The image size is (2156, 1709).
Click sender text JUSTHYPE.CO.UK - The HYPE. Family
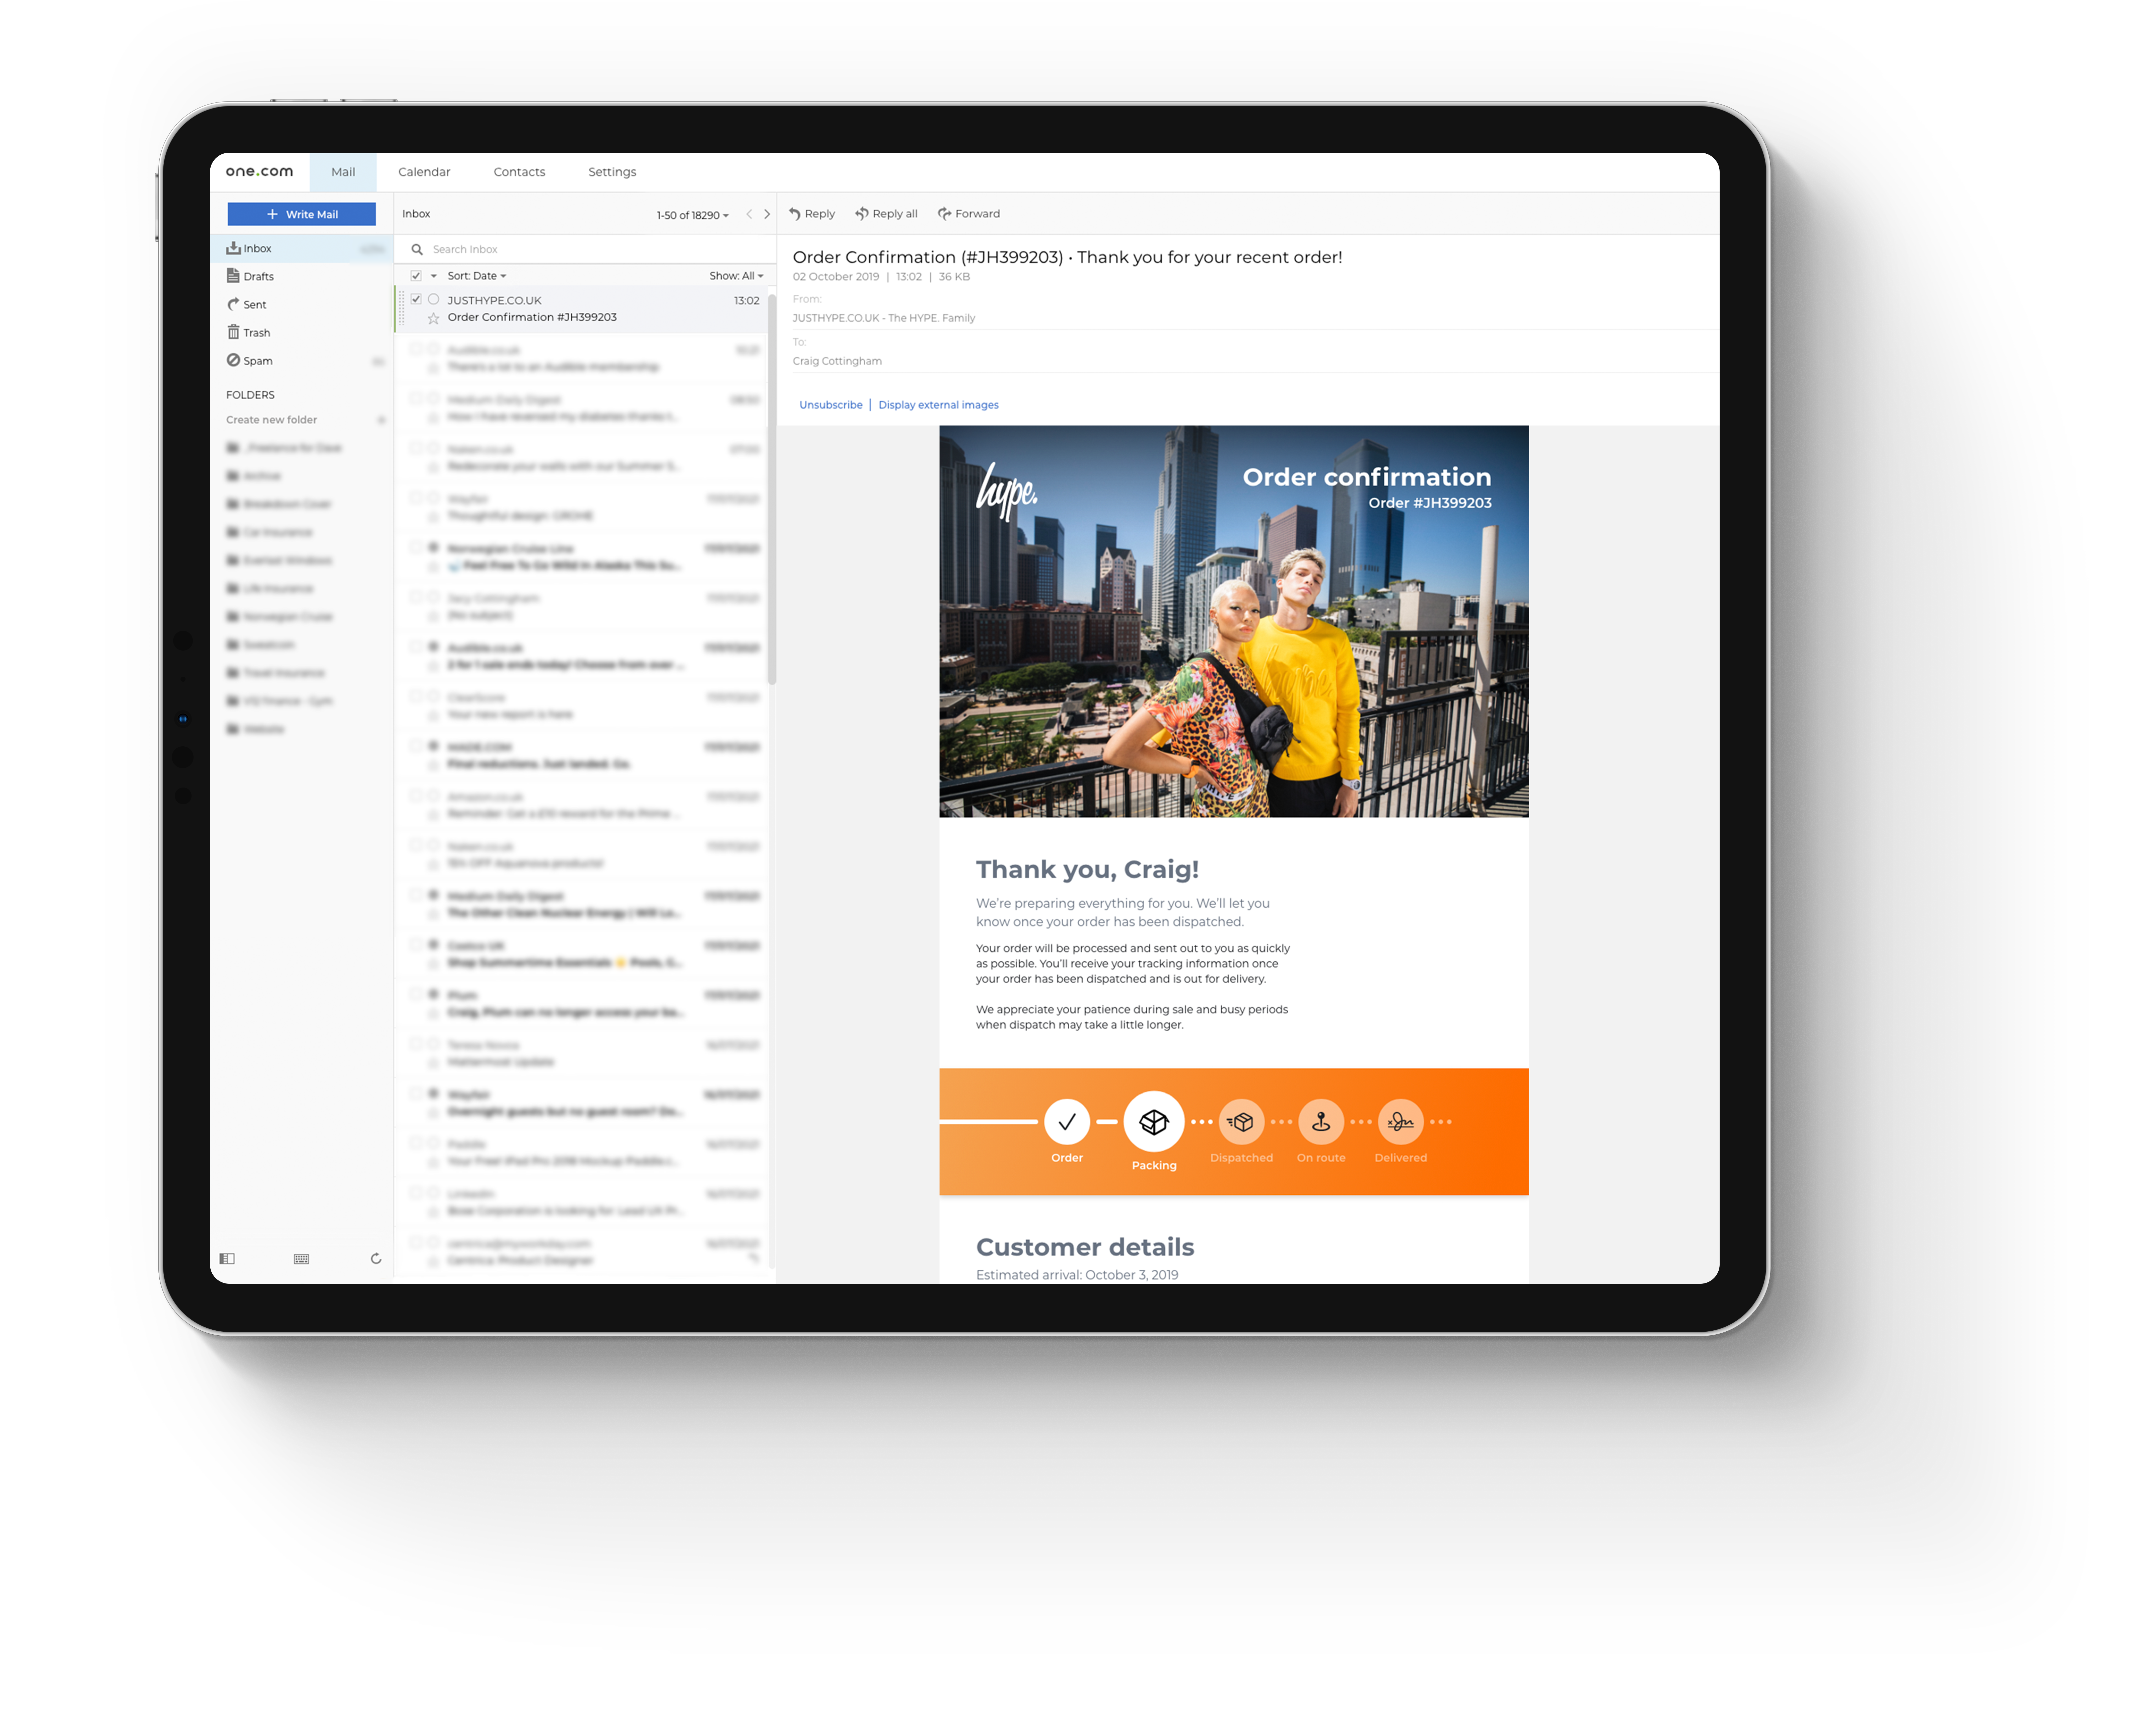(884, 318)
